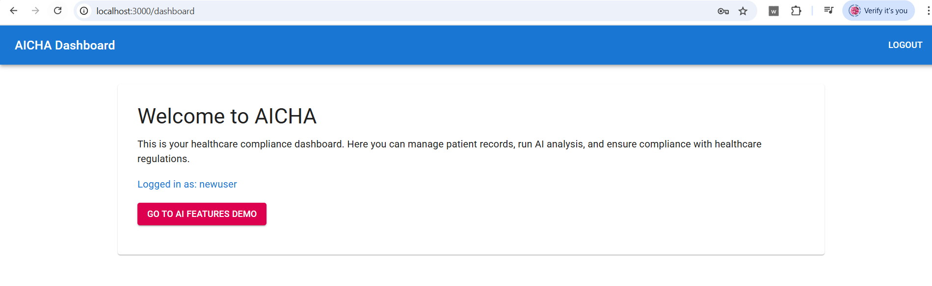Click the 'Verify it's you' profile chip
The image size is (932, 286).
(x=879, y=11)
